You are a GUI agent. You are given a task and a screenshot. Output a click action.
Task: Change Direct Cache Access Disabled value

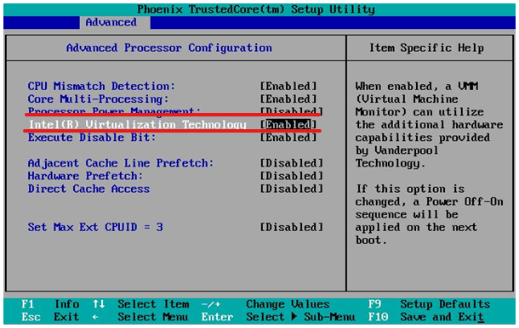291,189
